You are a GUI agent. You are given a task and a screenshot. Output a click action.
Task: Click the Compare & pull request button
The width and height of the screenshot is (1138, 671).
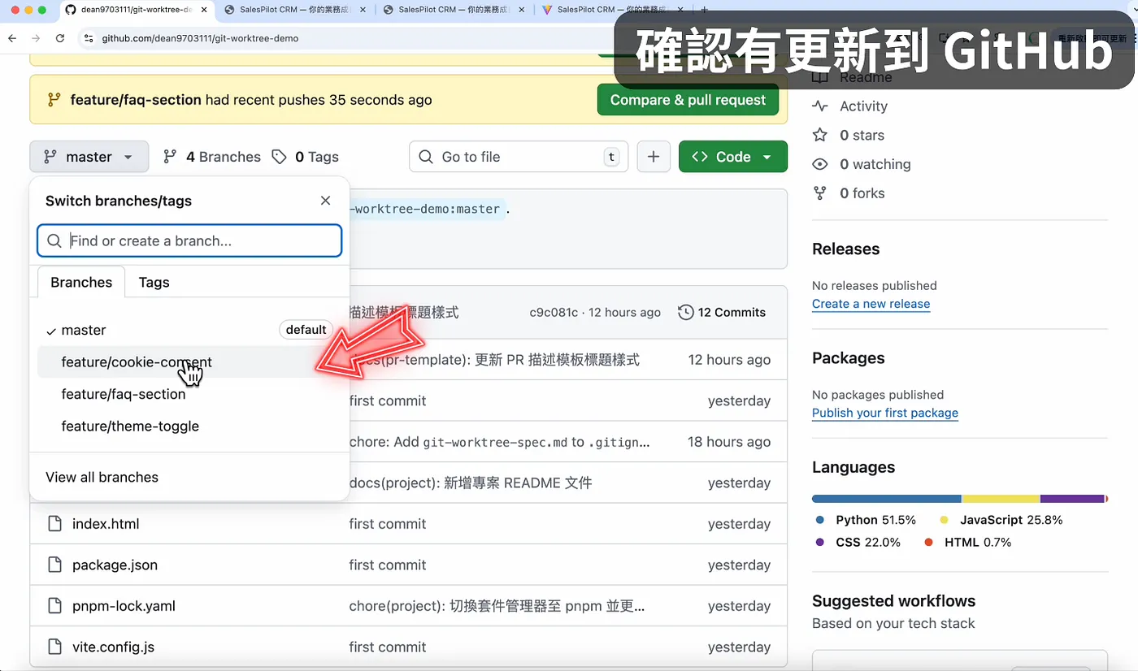click(688, 100)
